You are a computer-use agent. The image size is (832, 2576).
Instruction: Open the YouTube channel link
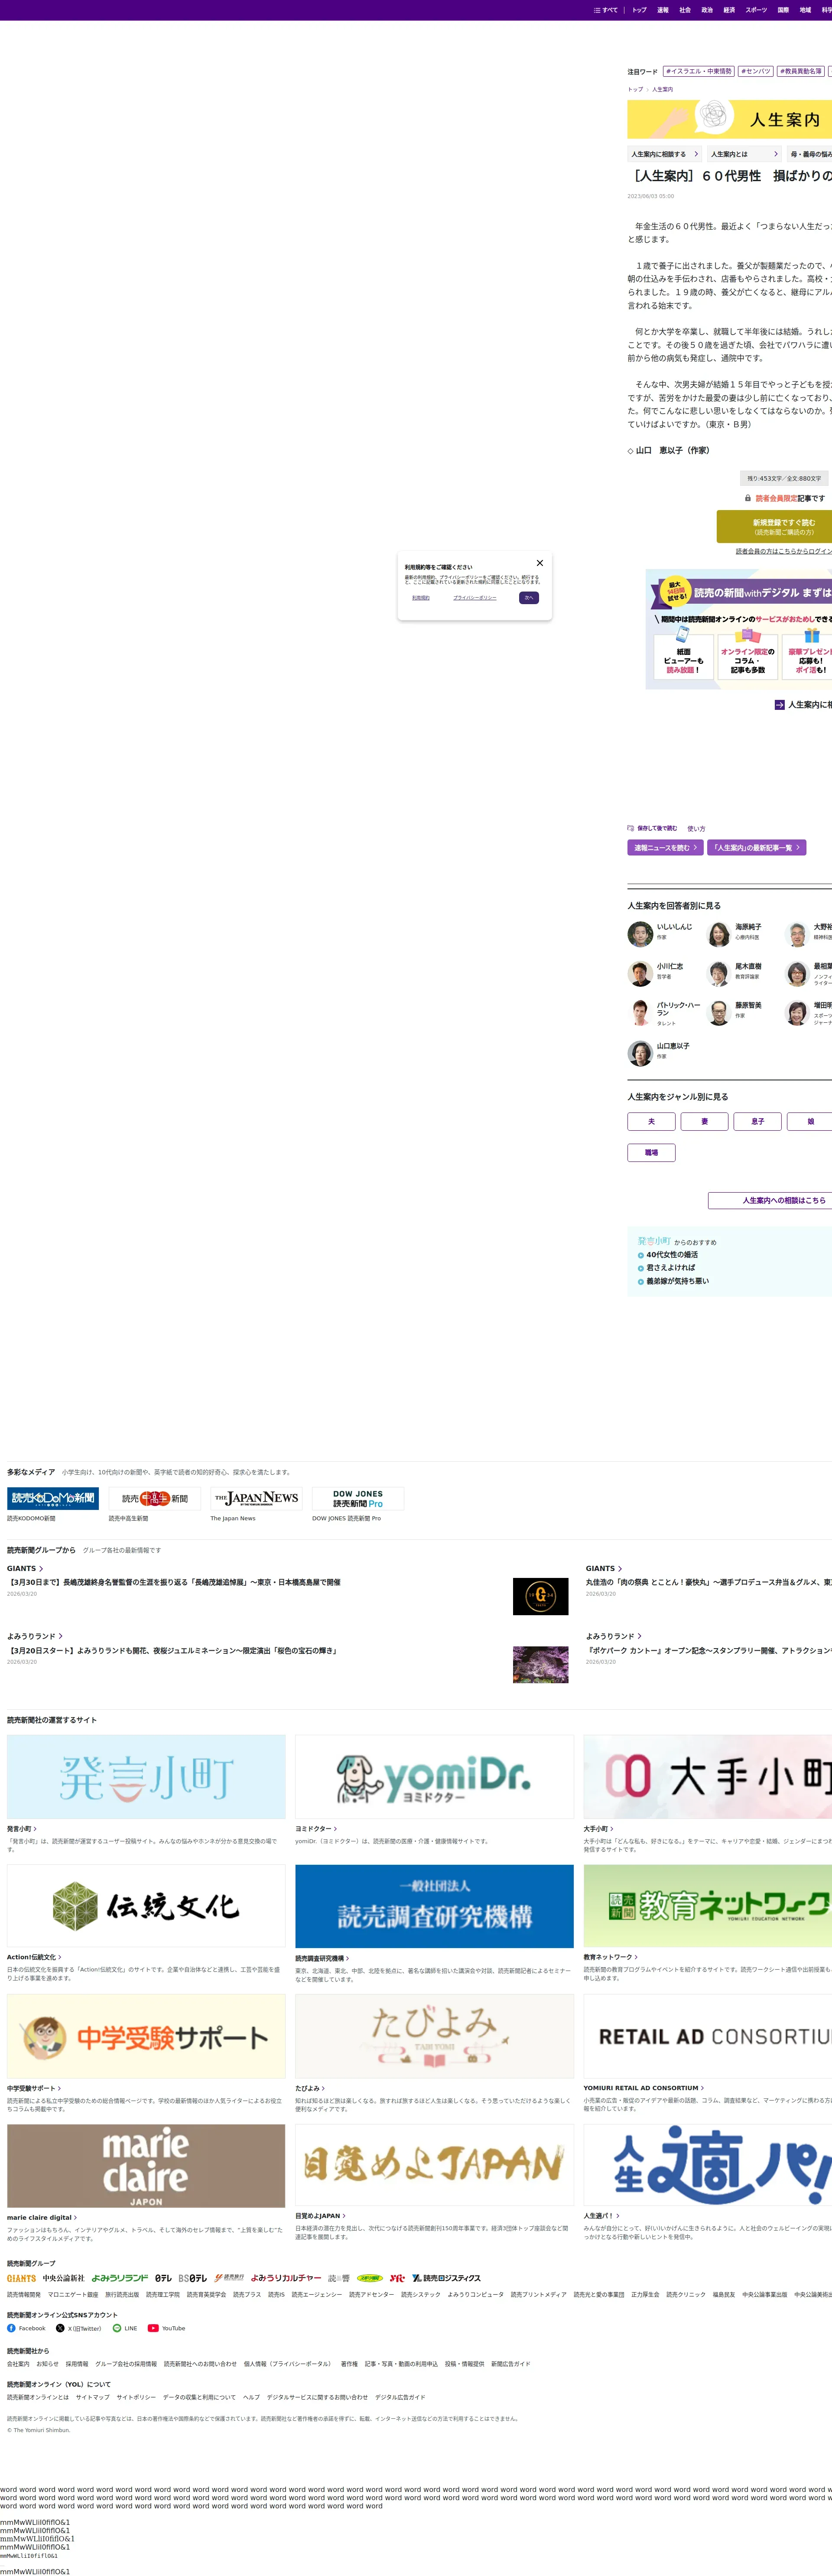click(x=167, y=2328)
